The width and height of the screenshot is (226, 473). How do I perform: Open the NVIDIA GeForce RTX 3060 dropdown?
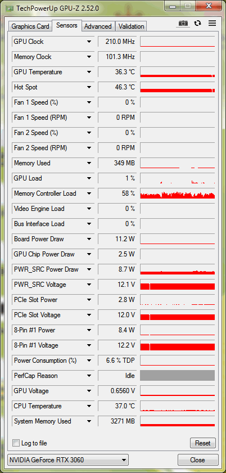tap(68, 460)
